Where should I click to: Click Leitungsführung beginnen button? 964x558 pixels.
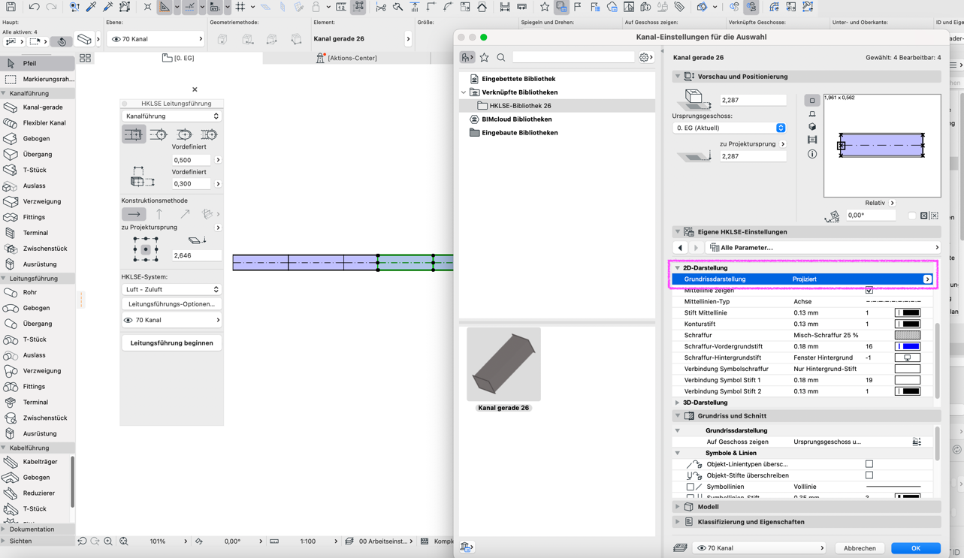[x=171, y=343]
